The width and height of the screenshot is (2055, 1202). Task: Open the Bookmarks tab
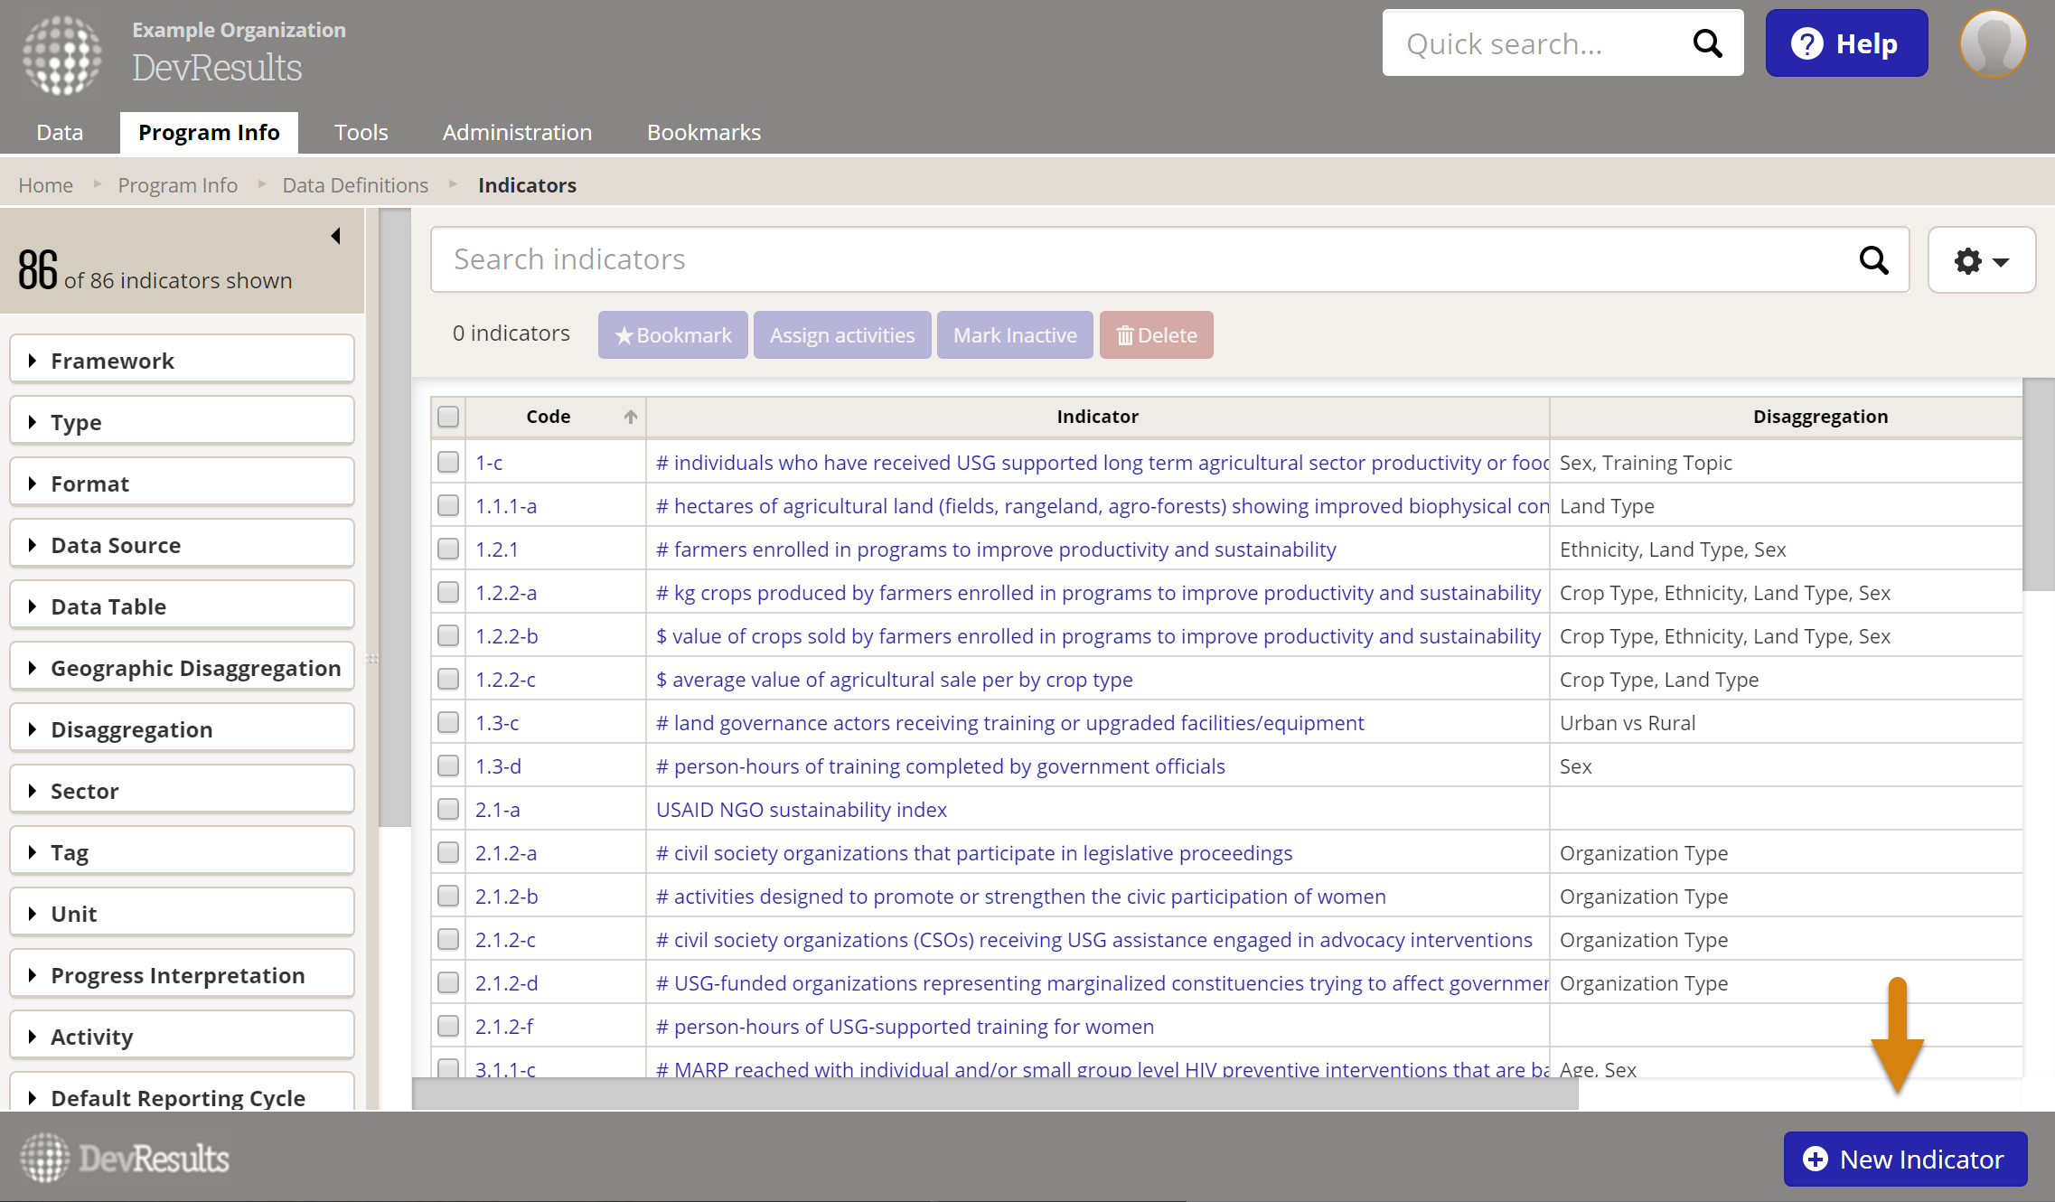(x=703, y=132)
